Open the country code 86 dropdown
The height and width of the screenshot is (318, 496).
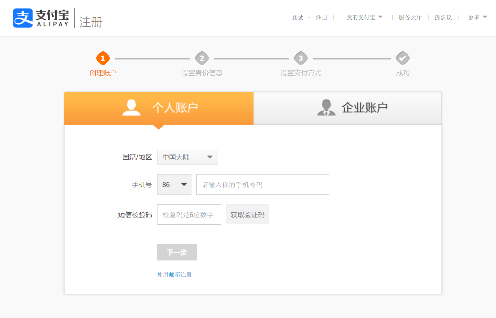[174, 185]
